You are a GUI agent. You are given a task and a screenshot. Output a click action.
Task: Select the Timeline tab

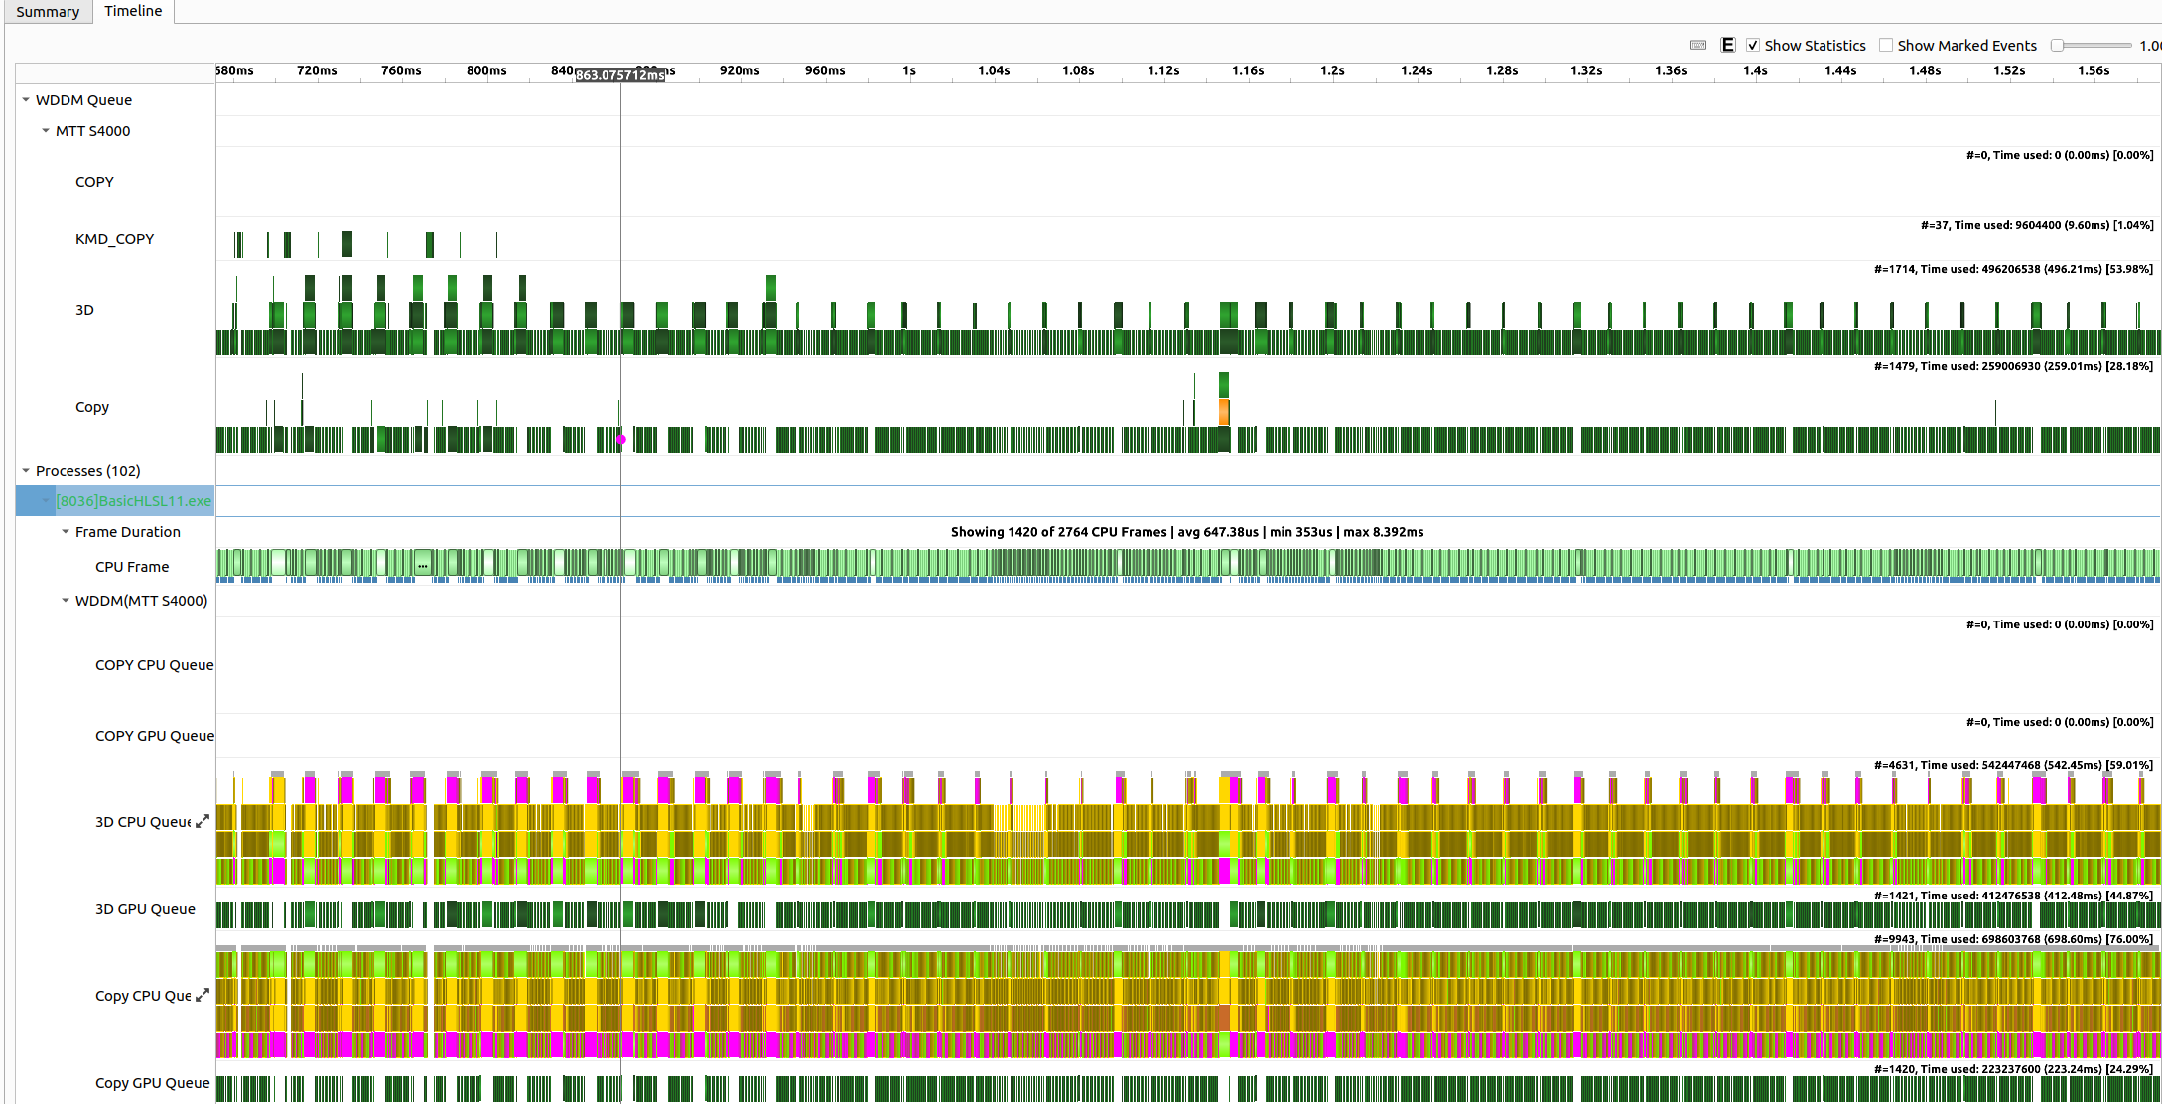pos(133,11)
